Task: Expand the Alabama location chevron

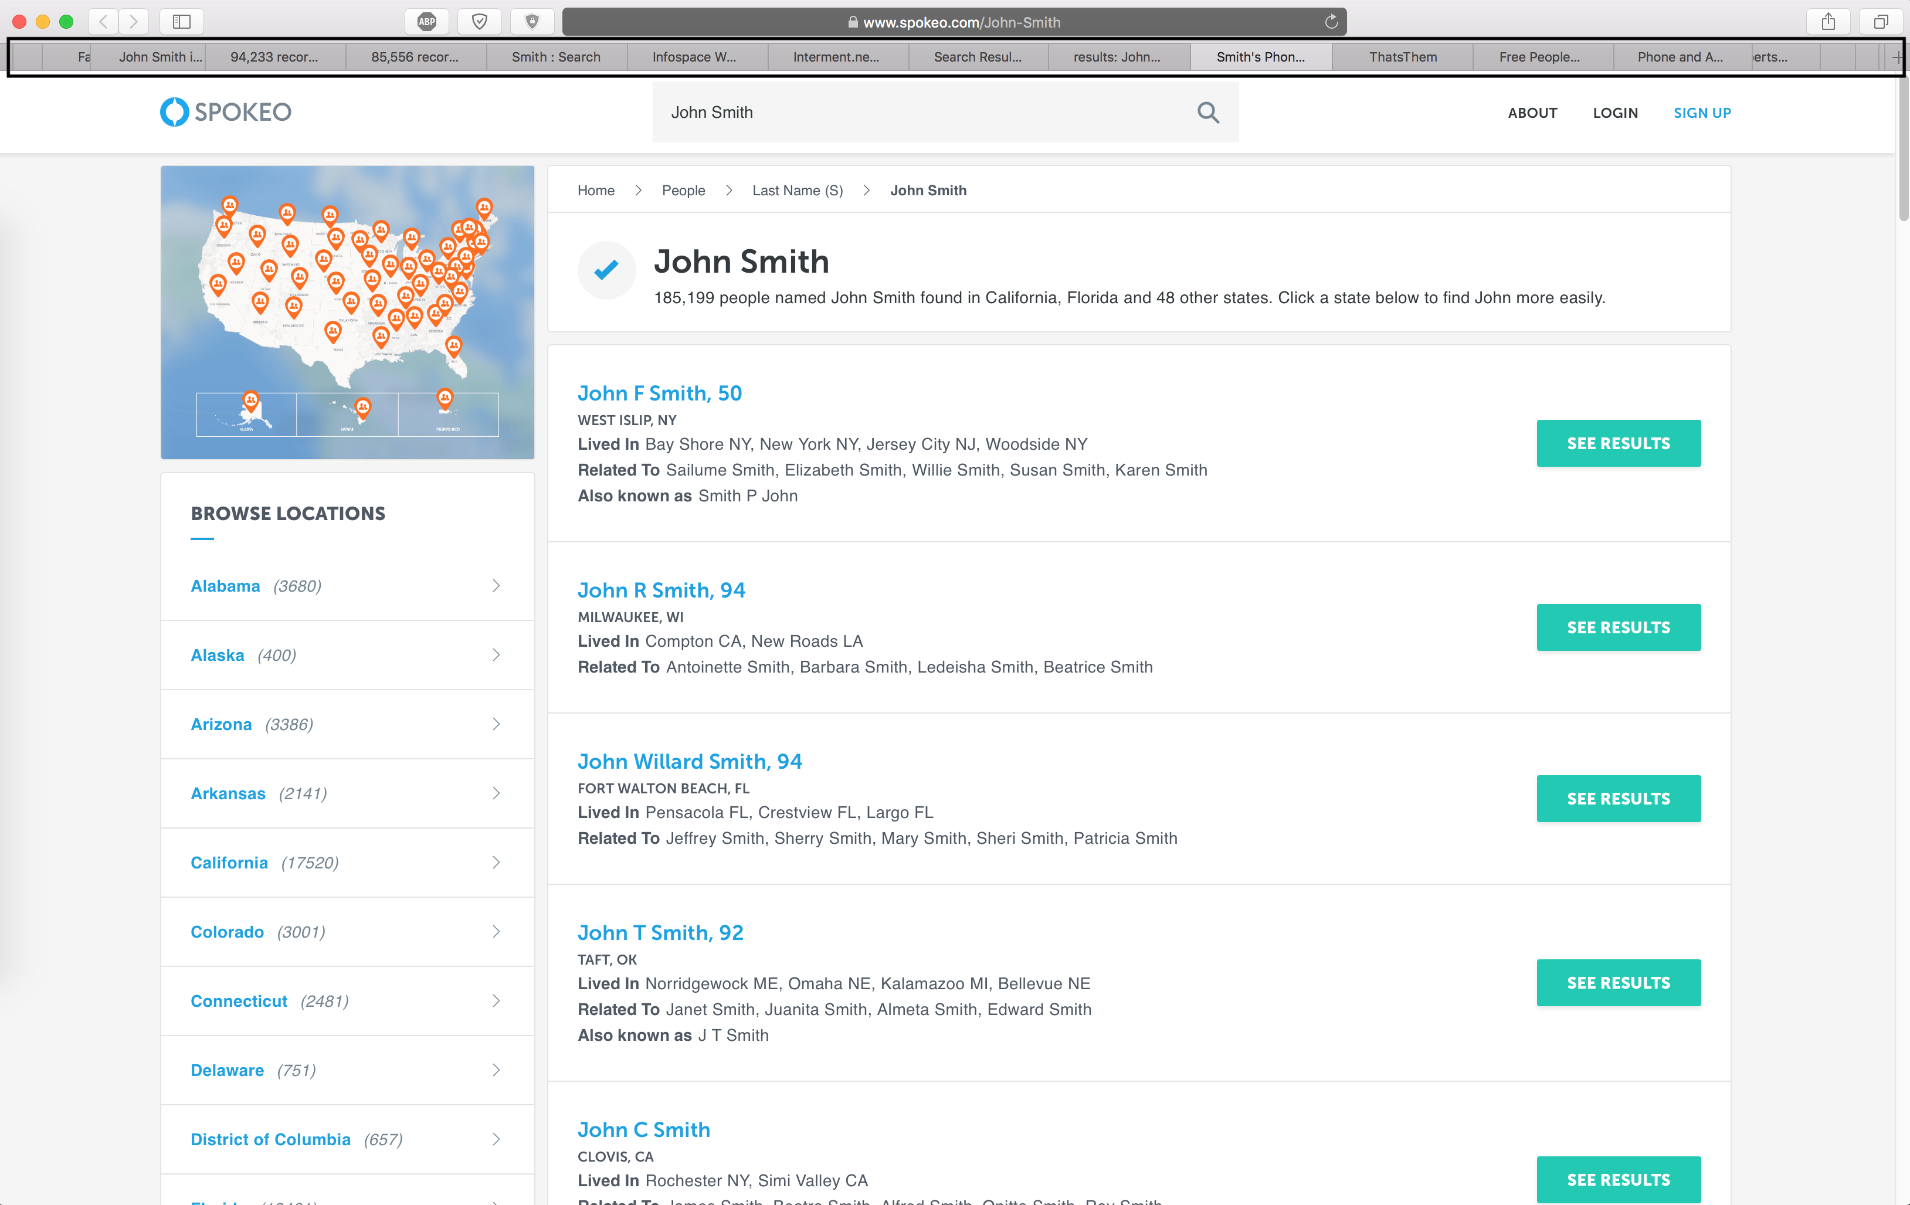Action: [496, 585]
